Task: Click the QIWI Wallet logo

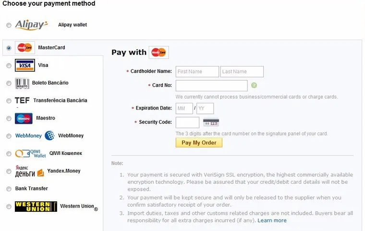Action: click(30, 154)
